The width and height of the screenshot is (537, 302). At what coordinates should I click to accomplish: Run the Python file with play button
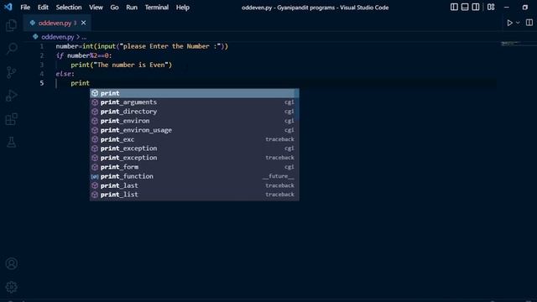pyautogui.click(x=509, y=23)
